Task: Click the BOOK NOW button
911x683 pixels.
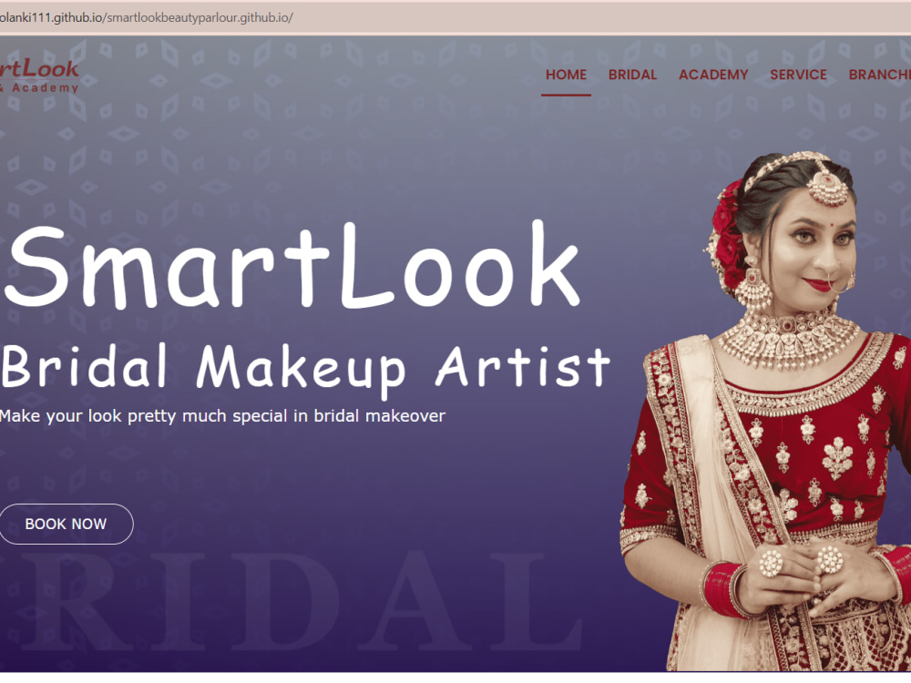Action: (66, 524)
